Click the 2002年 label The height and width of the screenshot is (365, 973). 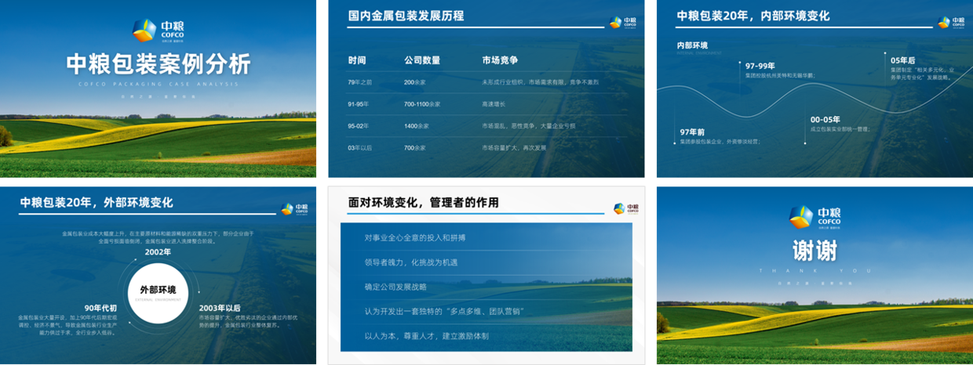157,251
